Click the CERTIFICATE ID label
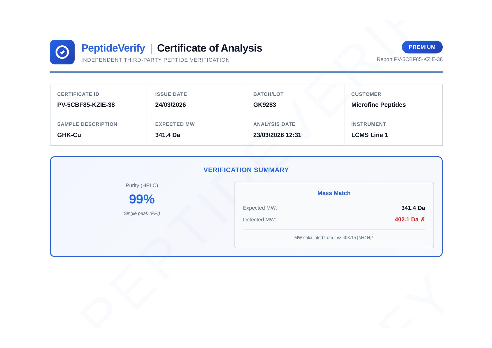This screenshot has width=492, height=348. click(x=78, y=94)
